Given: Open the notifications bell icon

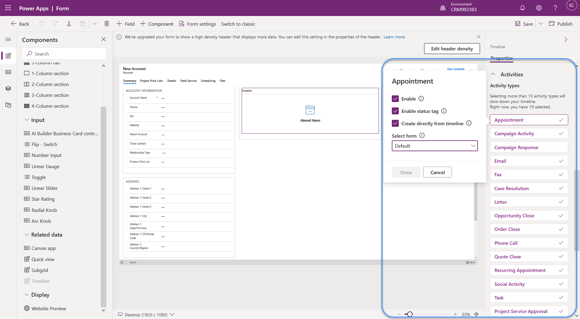Looking at the screenshot, I should [522, 8].
